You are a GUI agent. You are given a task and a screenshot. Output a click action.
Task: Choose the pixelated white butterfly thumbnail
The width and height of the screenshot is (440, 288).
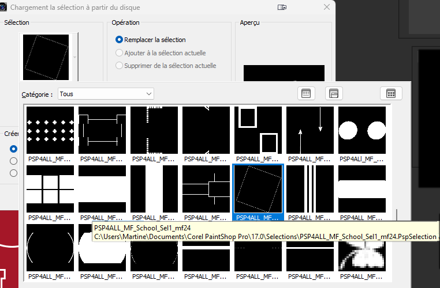click(361, 248)
